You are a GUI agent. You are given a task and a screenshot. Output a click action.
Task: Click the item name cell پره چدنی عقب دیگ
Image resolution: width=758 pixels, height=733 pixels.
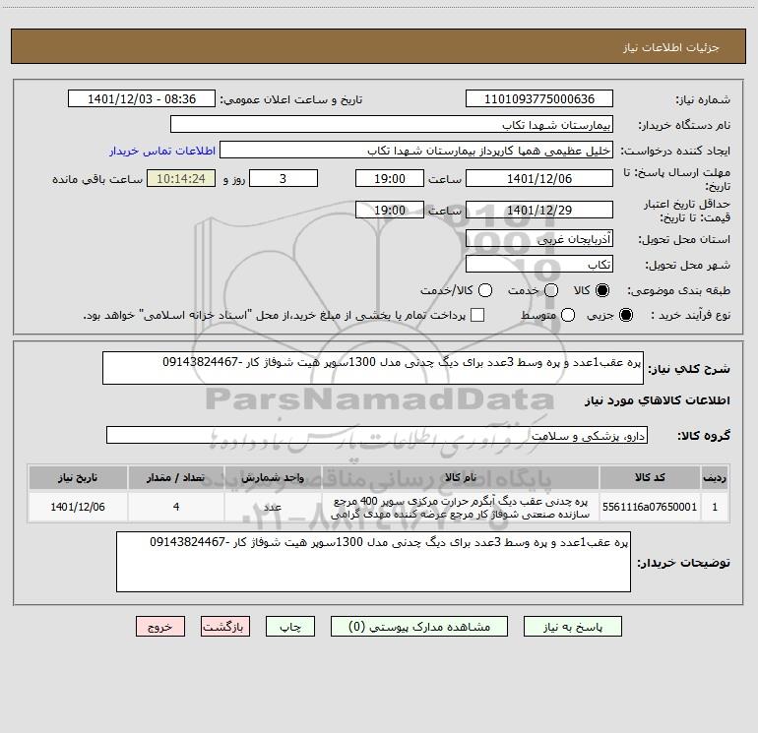(x=461, y=507)
